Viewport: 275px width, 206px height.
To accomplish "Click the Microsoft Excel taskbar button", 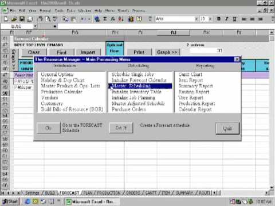I will 92,201.
